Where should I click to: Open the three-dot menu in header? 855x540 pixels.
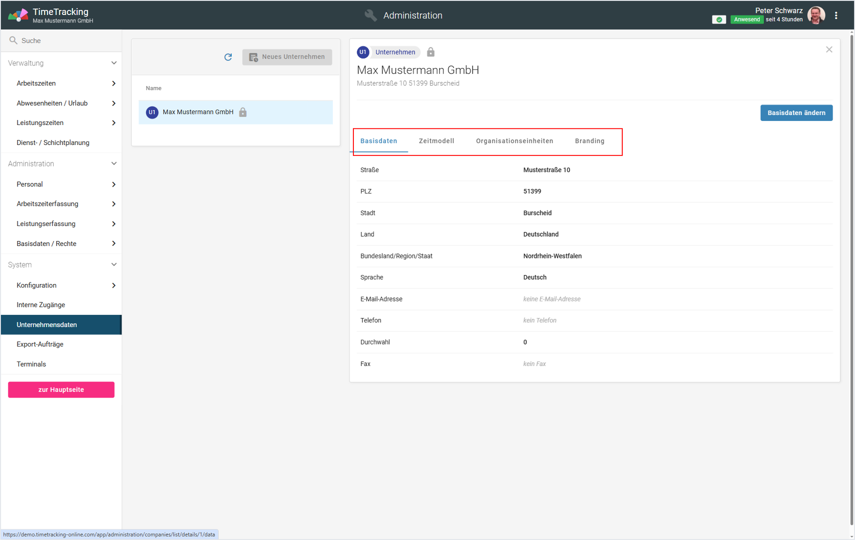[836, 15]
